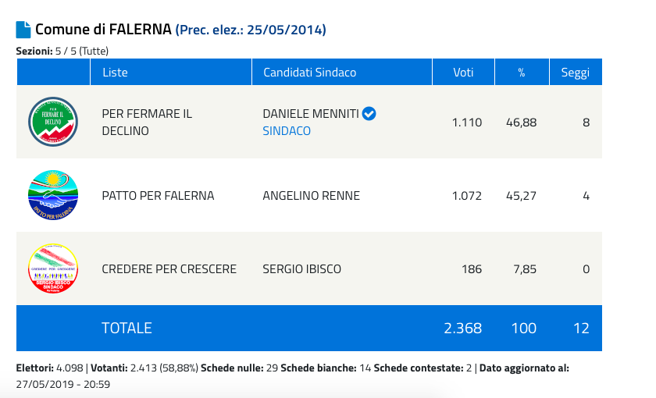Screen dimensions: 656x398
Task: Click the Liste column header
Action: pos(115,73)
